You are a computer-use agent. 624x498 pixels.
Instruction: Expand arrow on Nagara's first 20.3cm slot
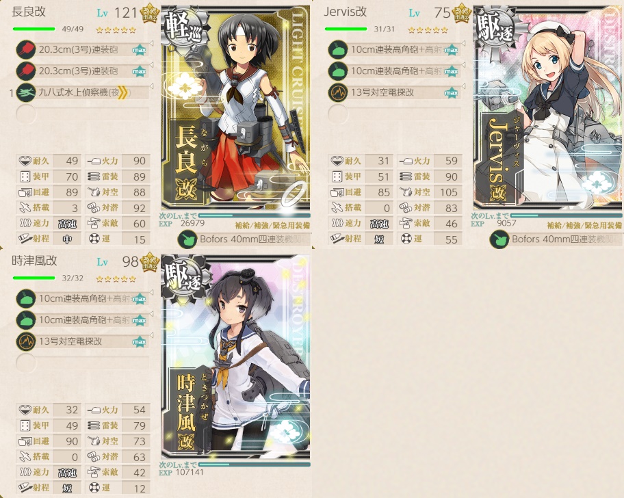click(x=152, y=43)
